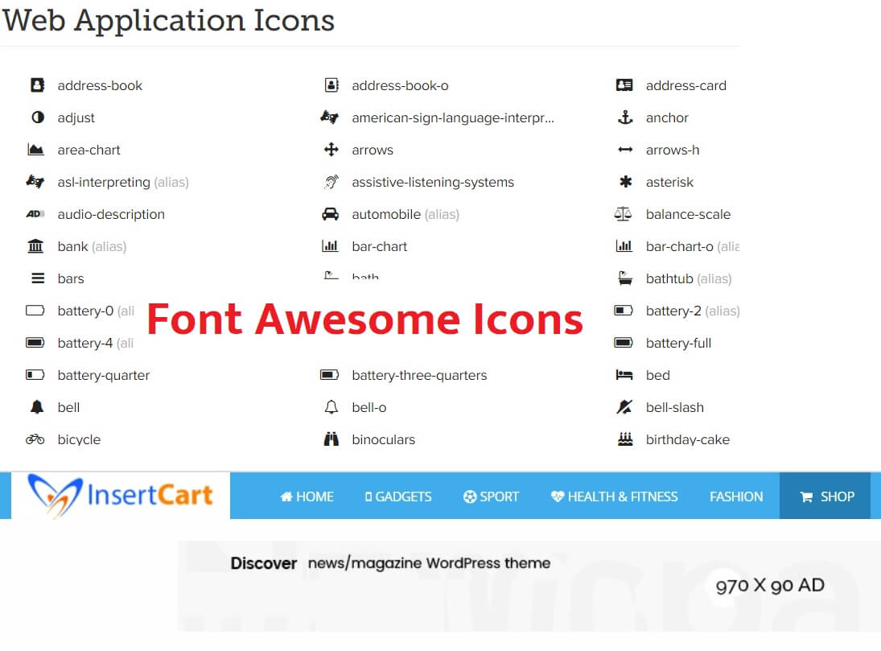Select the bicycle text label
This screenshot has width=881, height=651.
(79, 439)
